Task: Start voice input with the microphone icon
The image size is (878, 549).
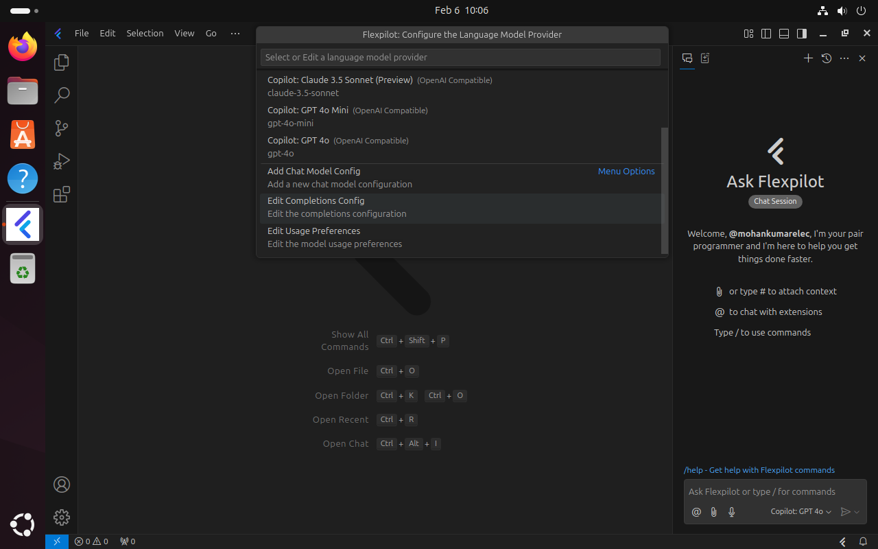Action: coord(731,511)
